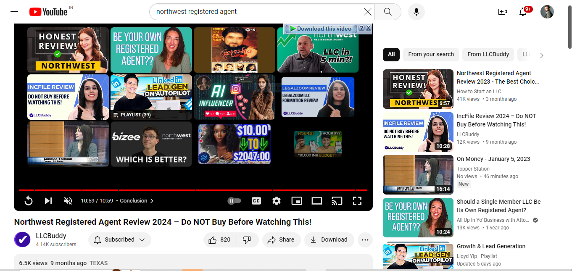Dislike the video
This screenshot has height=271, width=572.
click(247, 240)
